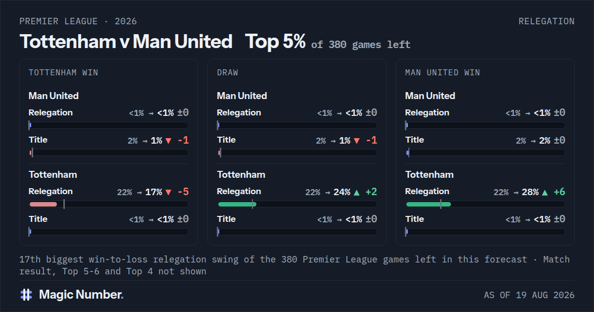This screenshot has width=594, height=312.
Task: Select the RELEGATION label at top right
Action: click(x=546, y=21)
